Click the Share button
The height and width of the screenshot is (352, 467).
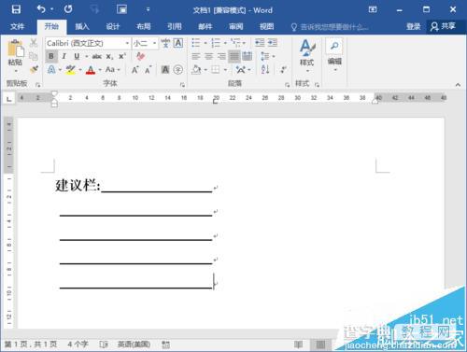(x=444, y=26)
